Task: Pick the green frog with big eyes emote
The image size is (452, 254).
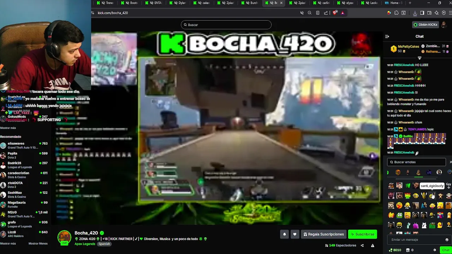Action: [399, 215]
